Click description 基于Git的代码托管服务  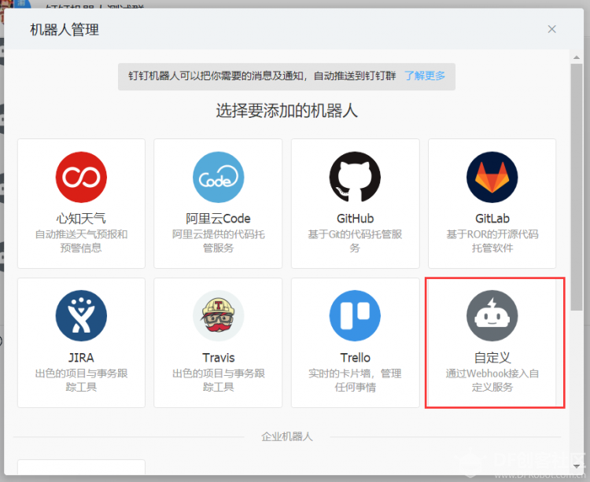(355, 241)
